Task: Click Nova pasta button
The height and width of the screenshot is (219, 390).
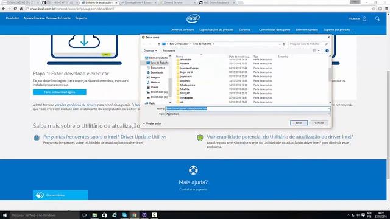Action: pyautogui.click(x=169, y=50)
